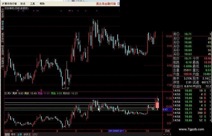Image resolution: width=212 pixels, height=136 pixels.
Task: Click the 量比 0.53 value
Action: (x=208, y=70)
